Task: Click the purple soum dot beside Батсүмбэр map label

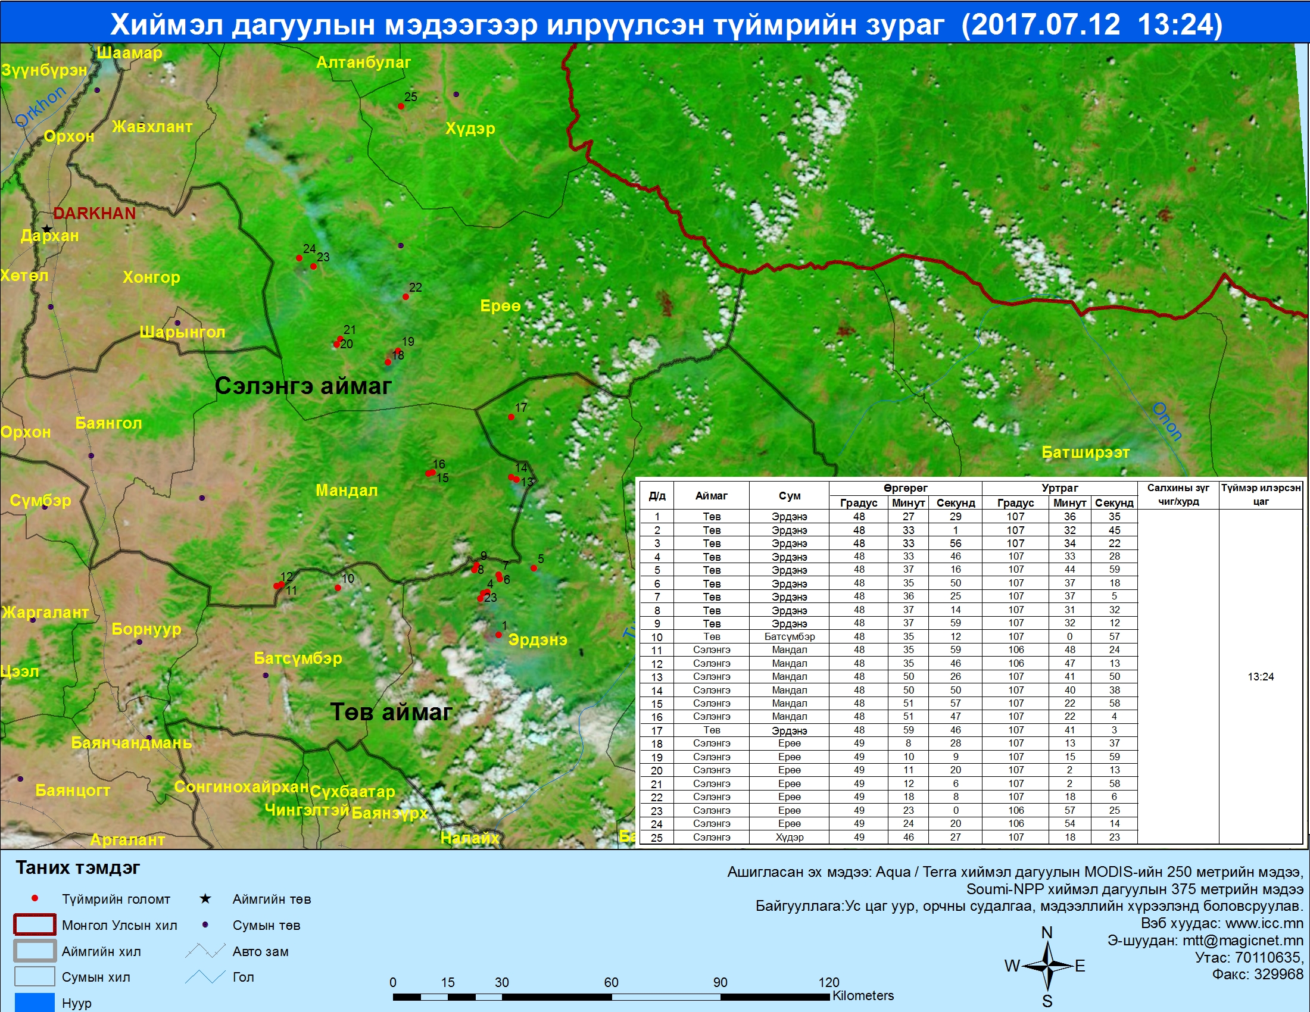Action: [x=266, y=675]
